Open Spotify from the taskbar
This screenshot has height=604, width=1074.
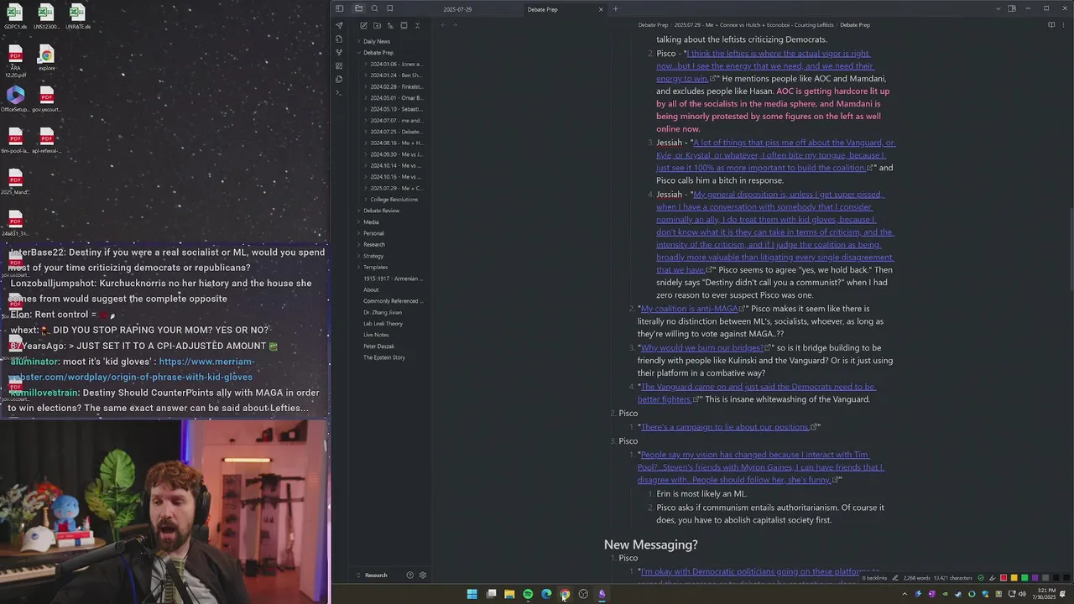(528, 594)
